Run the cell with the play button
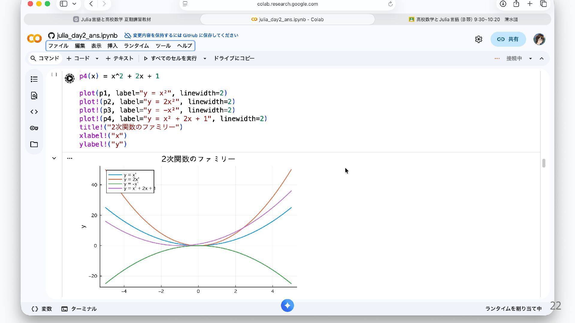Image resolution: width=575 pixels, height=323 pixels. [x=69, y=78]
